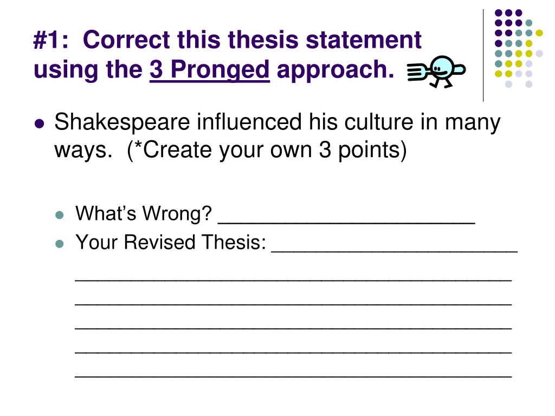Click the blank line after Your Revised Thesis:
Viewport: 555px width, 416px height.
coord(395,251)
